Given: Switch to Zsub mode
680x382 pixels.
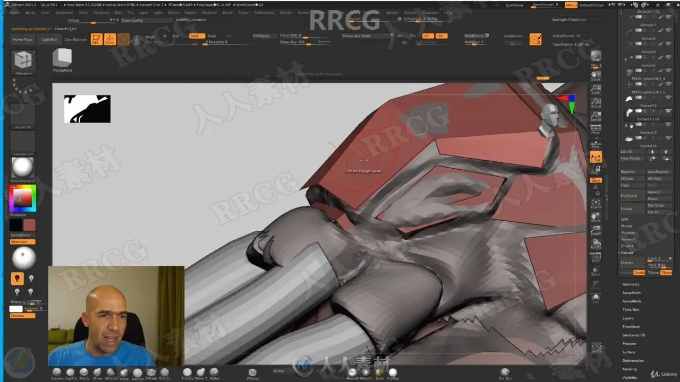Looking at the screenshot, I should click(212, 36).
